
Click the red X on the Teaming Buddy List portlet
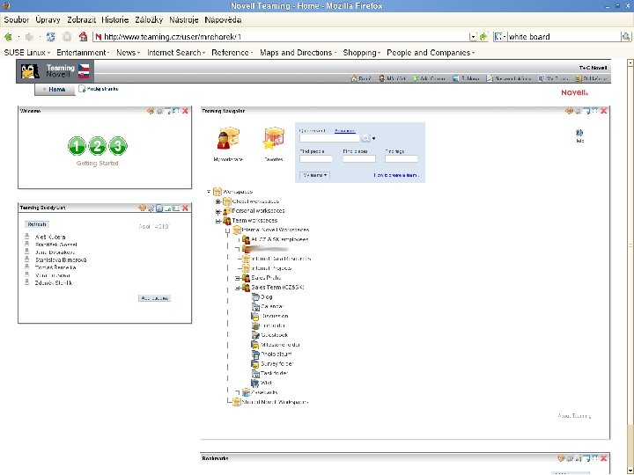[185, 208]
